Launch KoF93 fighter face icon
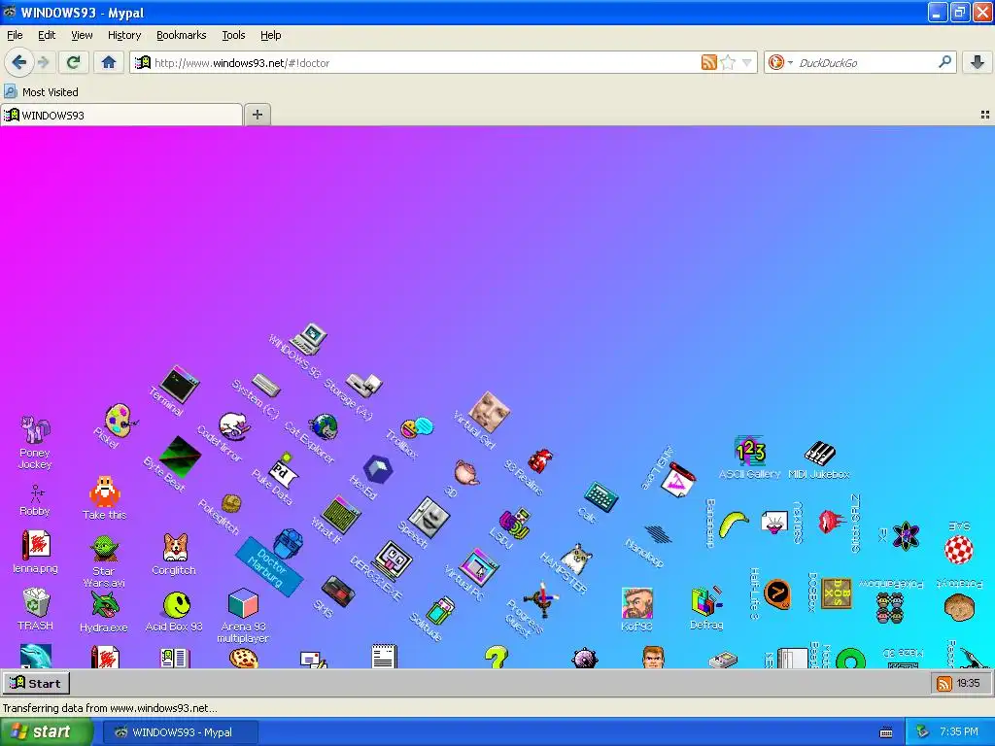Viewport: 995px width, 746px height. point(637,609)
